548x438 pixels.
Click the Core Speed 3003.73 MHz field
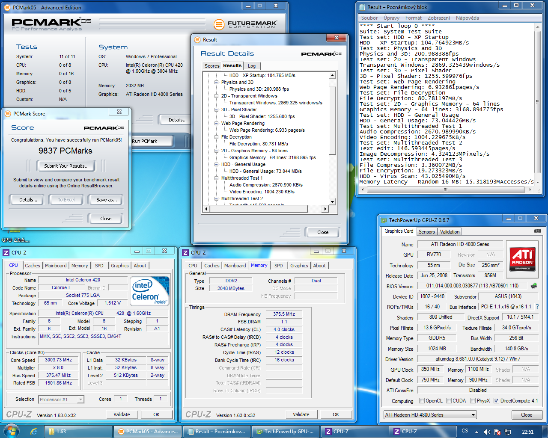tap(59, 360)
